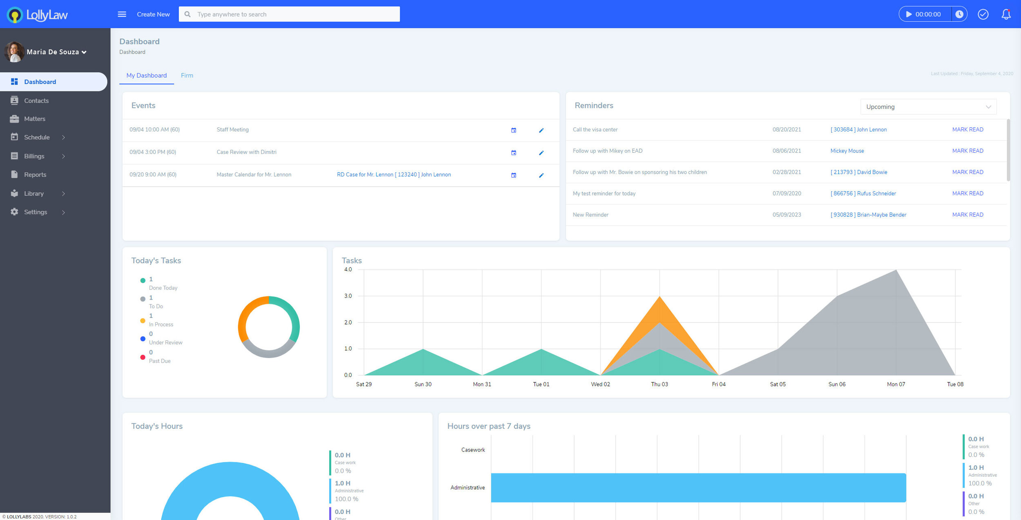Image resolution: width=1021 pixels, height=520 pixels.
Task: Expand the Settings submenu chevron
Action: click(x=63, y=212)
